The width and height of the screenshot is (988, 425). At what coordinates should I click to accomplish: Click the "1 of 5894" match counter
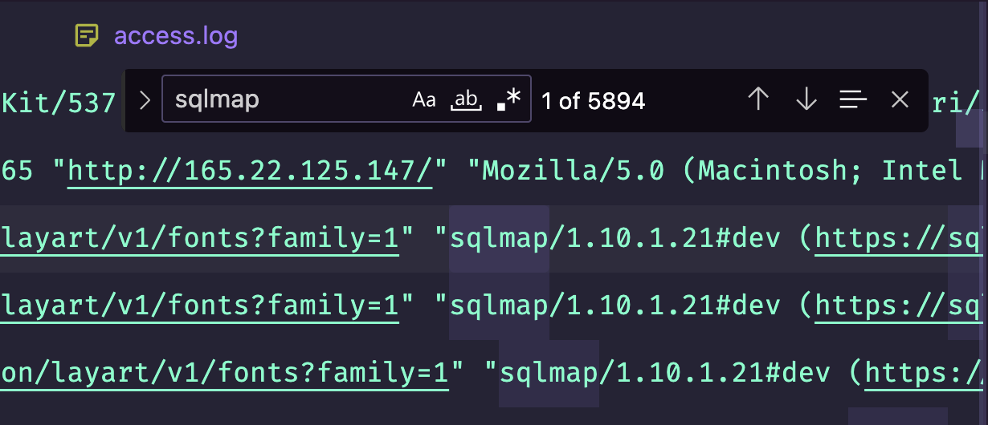point(593,101)
